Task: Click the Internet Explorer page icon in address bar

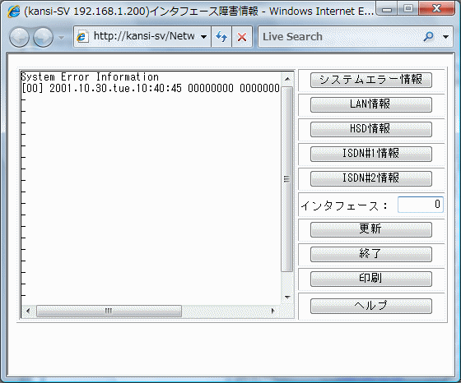Action: point(82,37)
